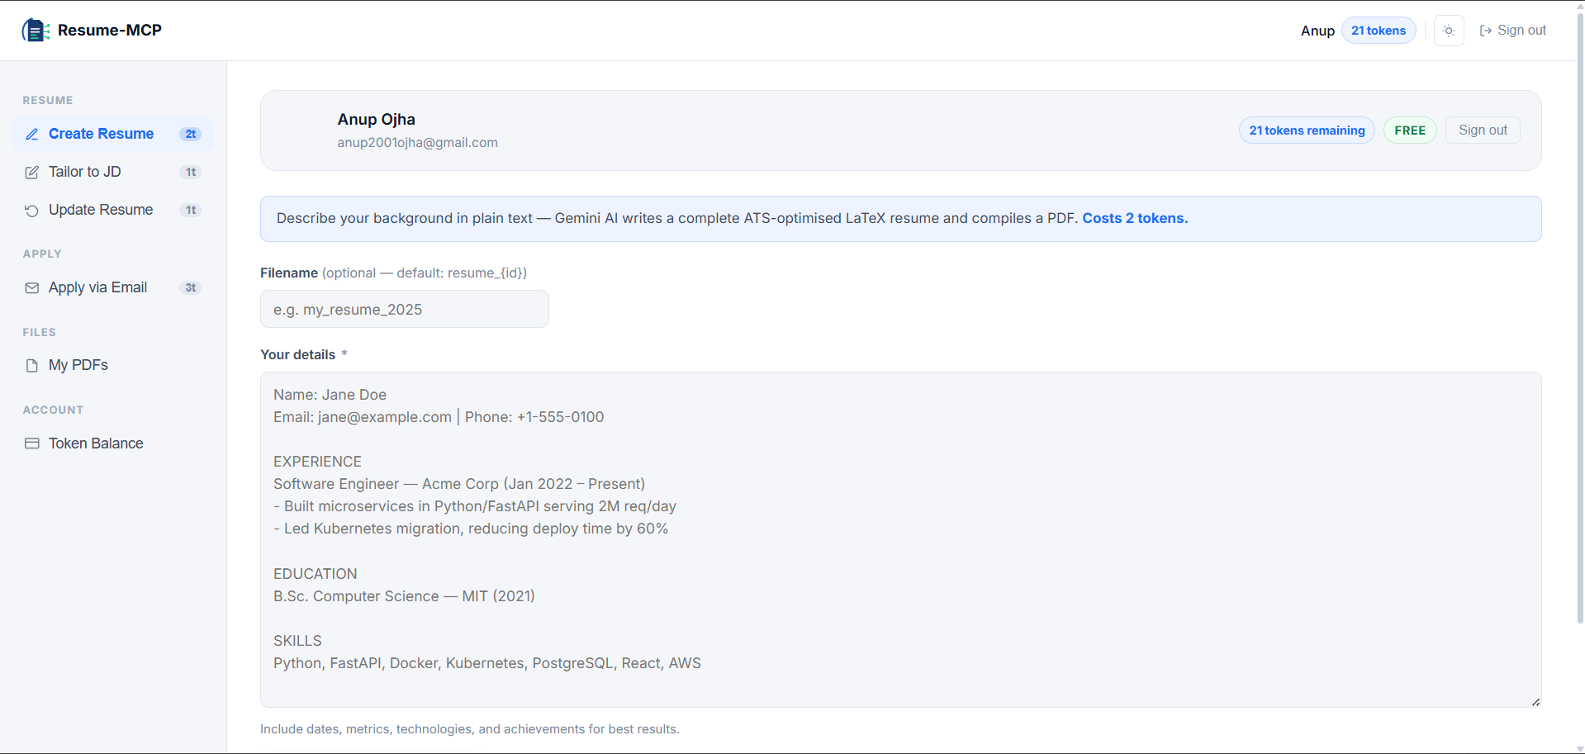Click the Update Resume history arrow icon
Screen dimensions: 1585x754
(x=31, y=211)
